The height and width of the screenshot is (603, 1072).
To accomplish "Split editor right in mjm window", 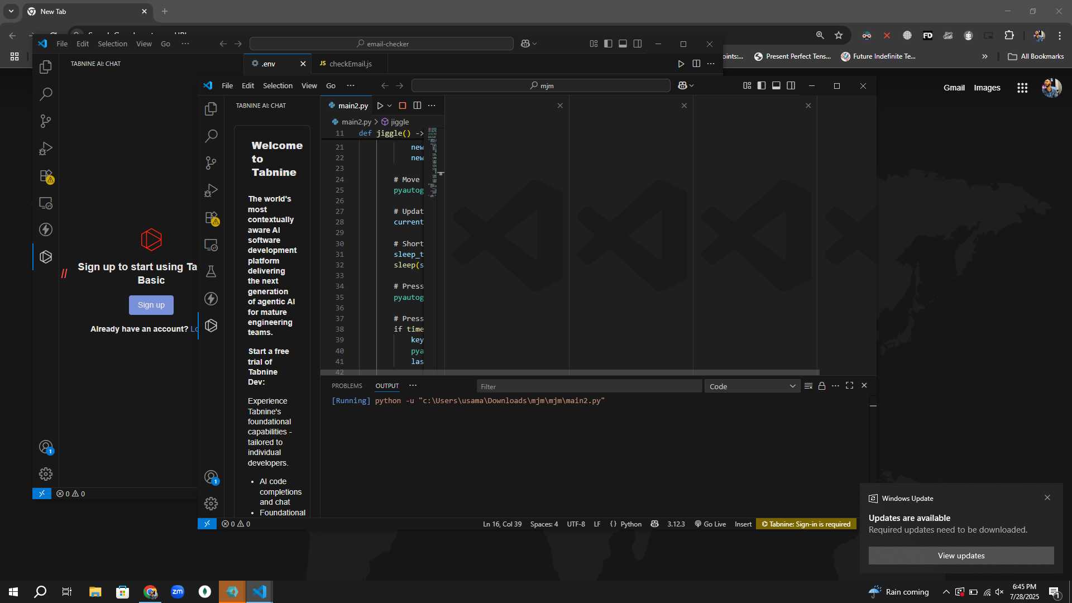I will (417, 106).
